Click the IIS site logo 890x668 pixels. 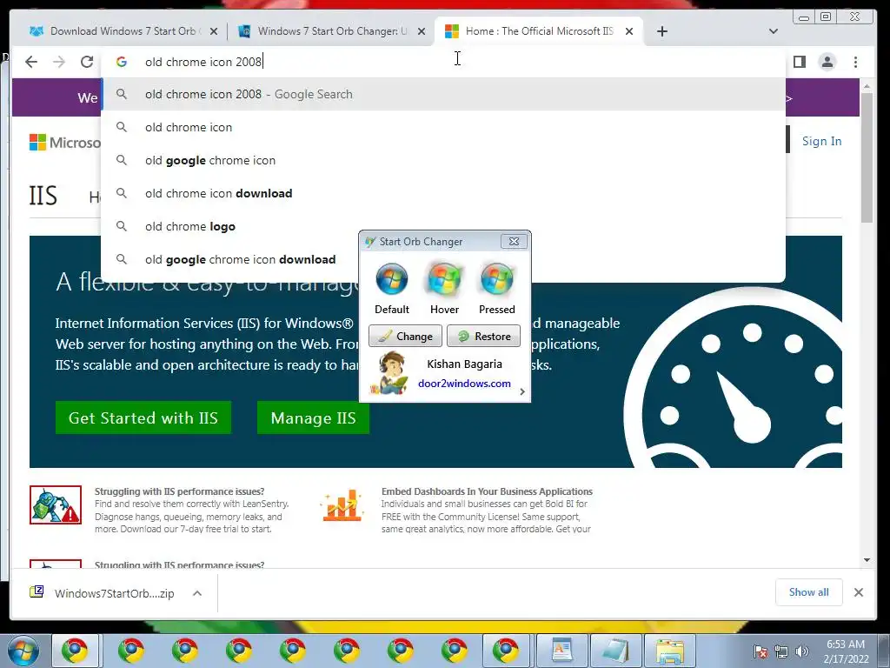[43, 196]
